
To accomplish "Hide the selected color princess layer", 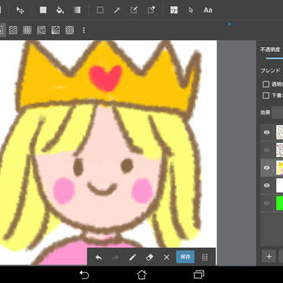I will point(266,167).
